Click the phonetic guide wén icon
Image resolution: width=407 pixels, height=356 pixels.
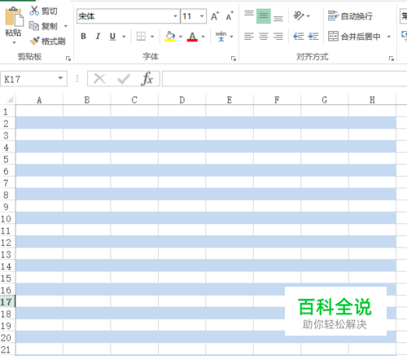pos(221,36)
